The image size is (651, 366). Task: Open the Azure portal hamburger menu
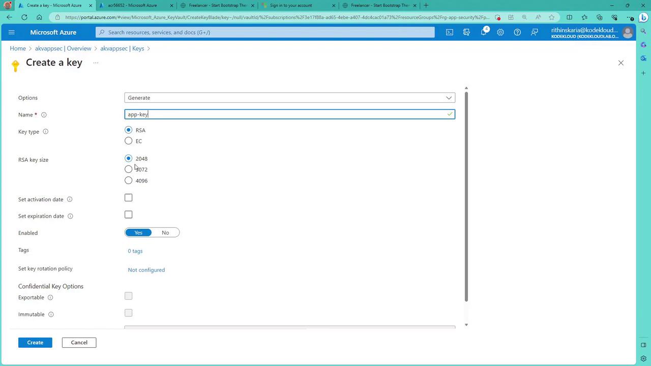click(x=12, y=32)
